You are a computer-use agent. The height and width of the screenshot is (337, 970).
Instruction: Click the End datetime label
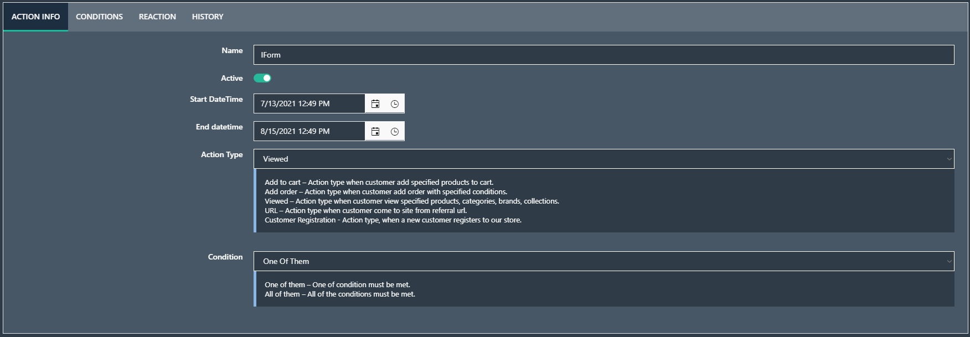pos(219,127)
